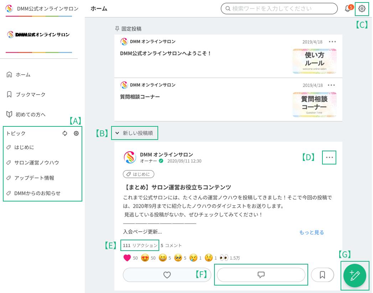
Task: Open the settings gear in top bar
Action: 362,9
